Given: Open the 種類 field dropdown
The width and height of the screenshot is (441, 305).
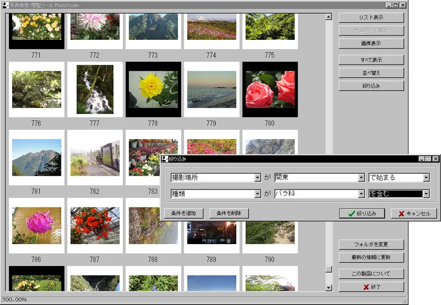Looking at the screenshot, I should click(x=257, y=194).
